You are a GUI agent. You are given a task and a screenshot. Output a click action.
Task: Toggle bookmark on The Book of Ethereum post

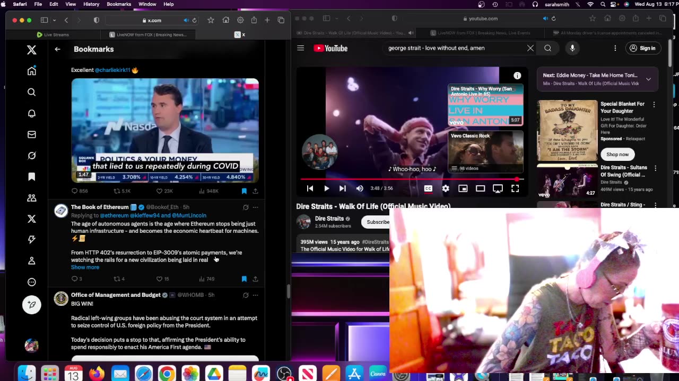click(244, 279)
